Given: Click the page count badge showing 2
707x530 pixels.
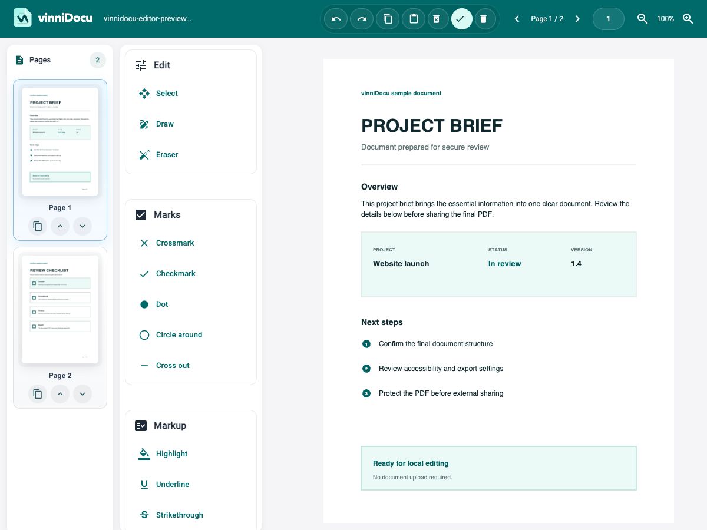Looking at the screenshot, I should 97,60.
